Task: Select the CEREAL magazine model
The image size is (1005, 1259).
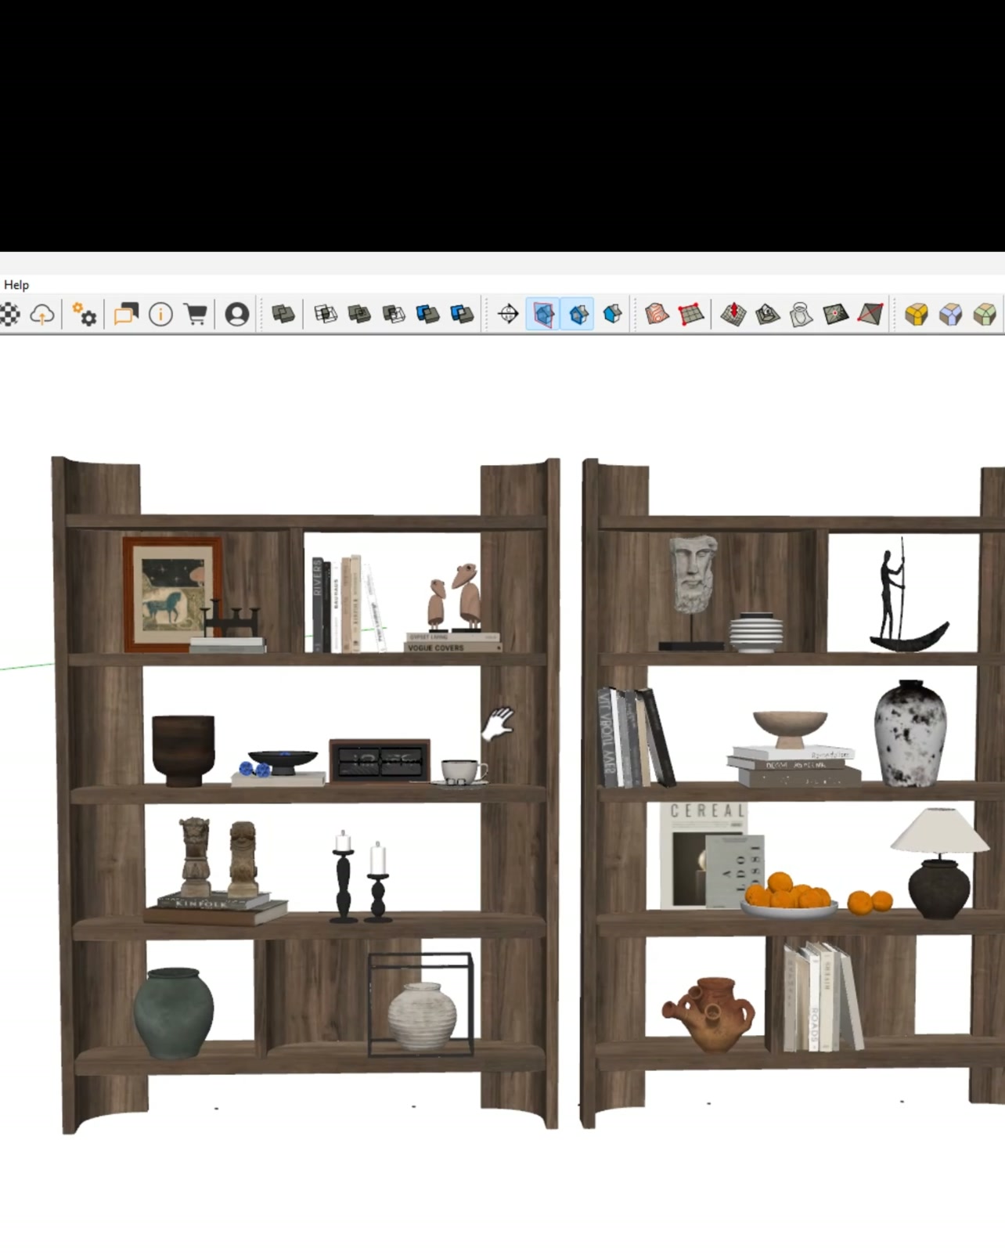Action: [x=704, y=855]
